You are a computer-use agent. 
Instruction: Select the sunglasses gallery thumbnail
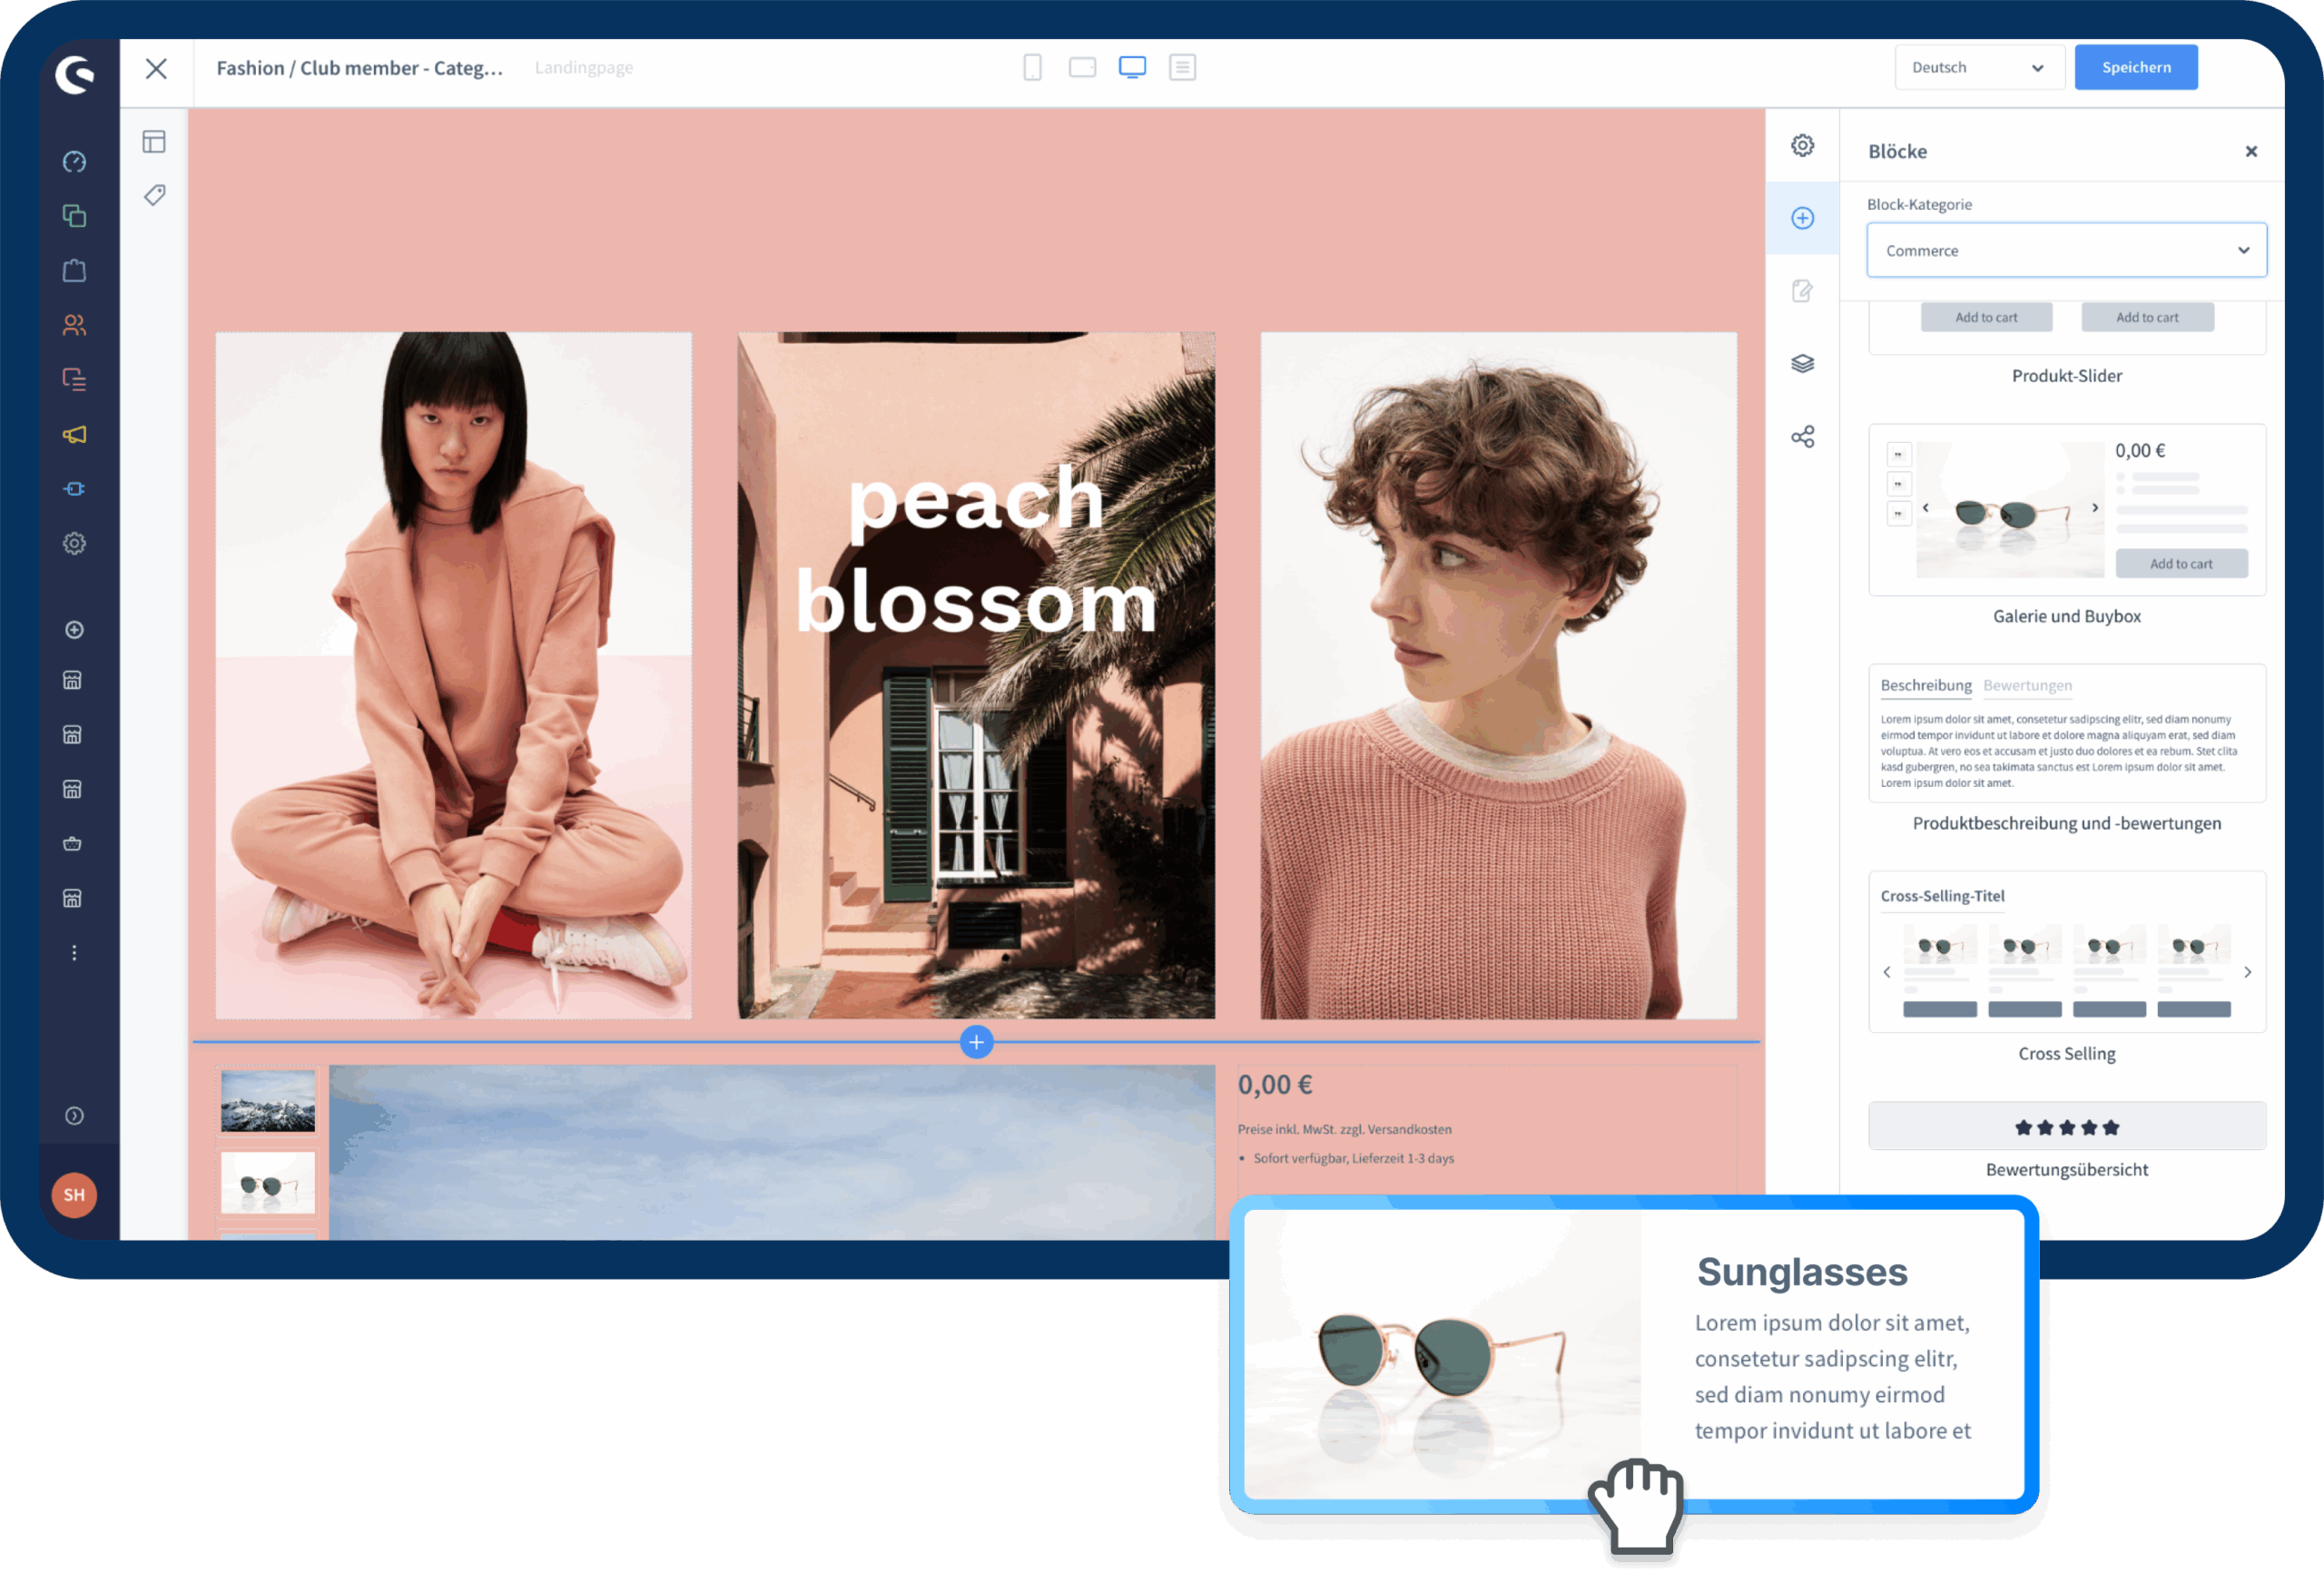click(267, 1183)
